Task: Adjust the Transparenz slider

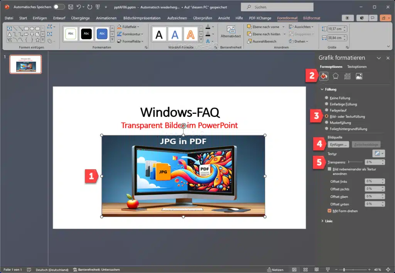Action: coord(355,162)
